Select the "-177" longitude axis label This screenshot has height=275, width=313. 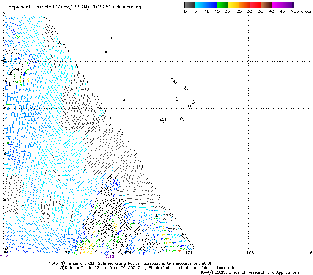click(65, 253)
